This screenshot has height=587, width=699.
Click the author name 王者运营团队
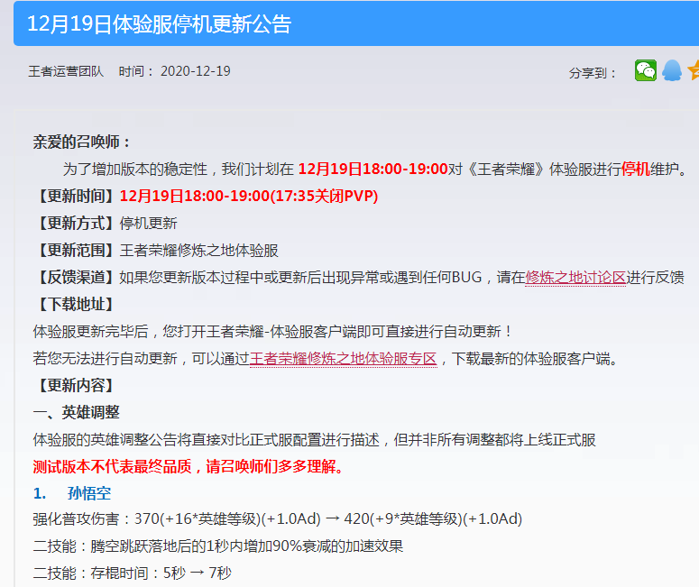tap(66, 71)
